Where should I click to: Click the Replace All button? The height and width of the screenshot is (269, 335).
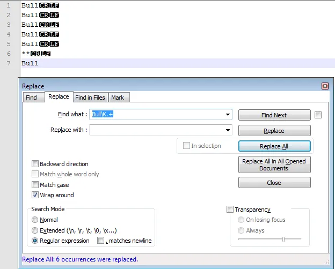pyautogui.click(x=274, y=146)
